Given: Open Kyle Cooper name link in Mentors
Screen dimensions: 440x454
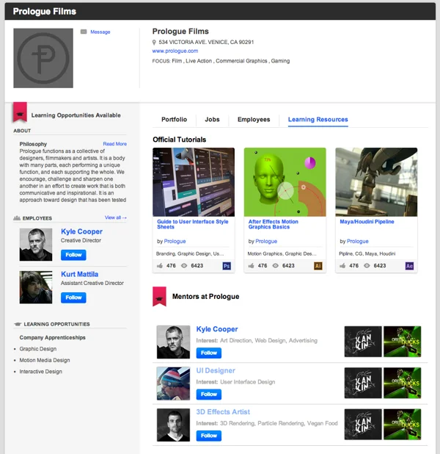Looking at the screenshot, I should (217, 329).
